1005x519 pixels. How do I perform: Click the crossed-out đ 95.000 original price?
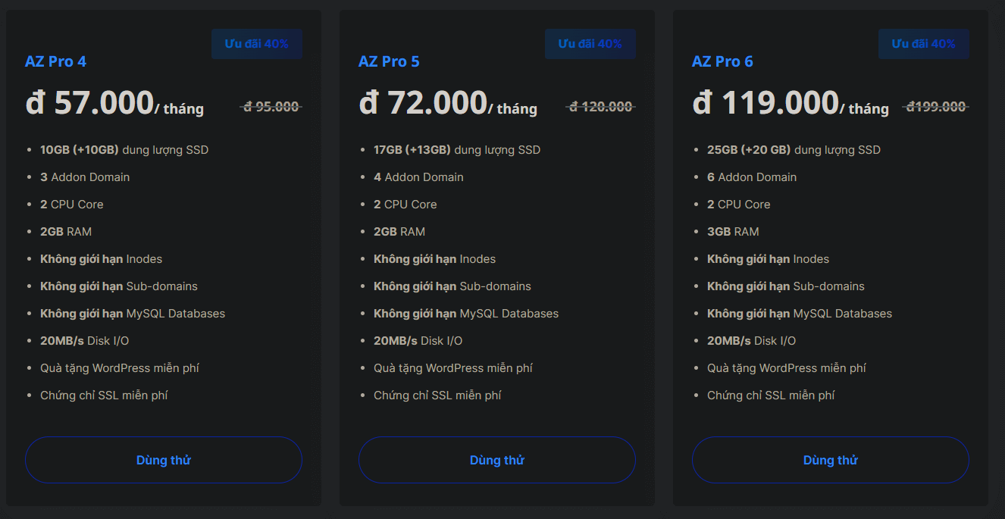(x=271, y=107)
